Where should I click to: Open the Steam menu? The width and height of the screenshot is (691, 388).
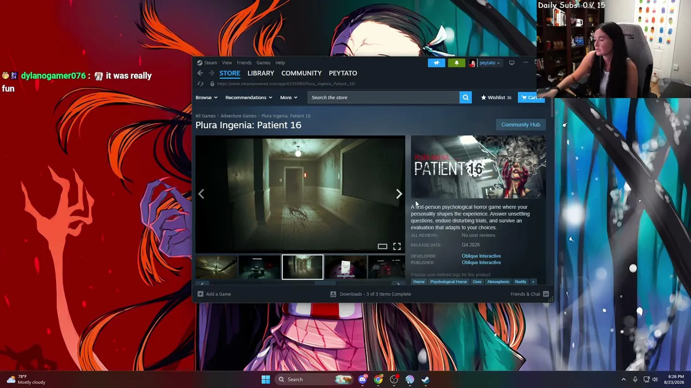(x=211, y=63)
